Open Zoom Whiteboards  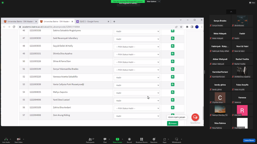176,140
